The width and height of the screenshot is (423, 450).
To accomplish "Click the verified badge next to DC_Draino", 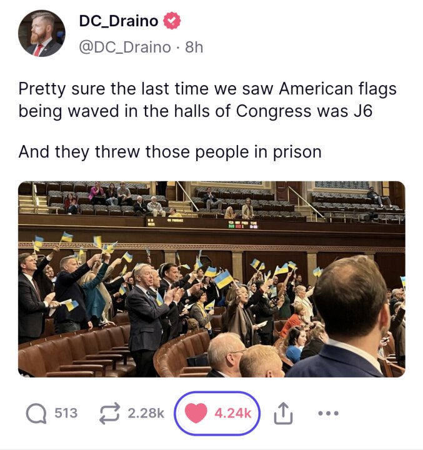I will [172, 21].
